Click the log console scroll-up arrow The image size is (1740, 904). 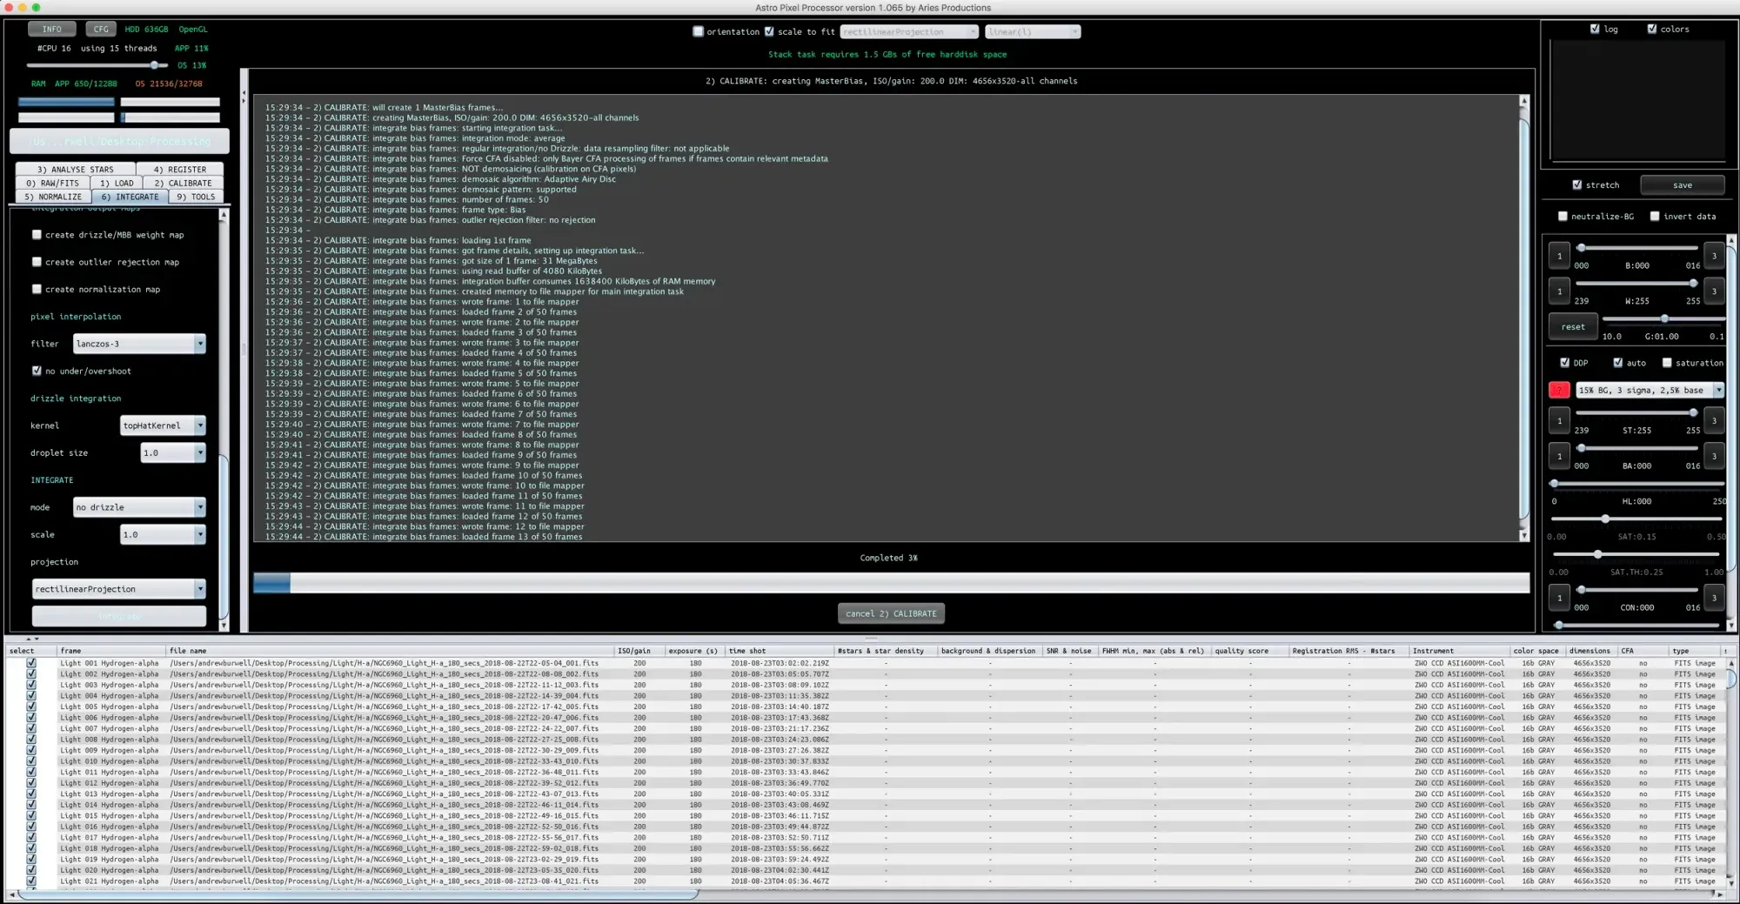pos(1523,101)
